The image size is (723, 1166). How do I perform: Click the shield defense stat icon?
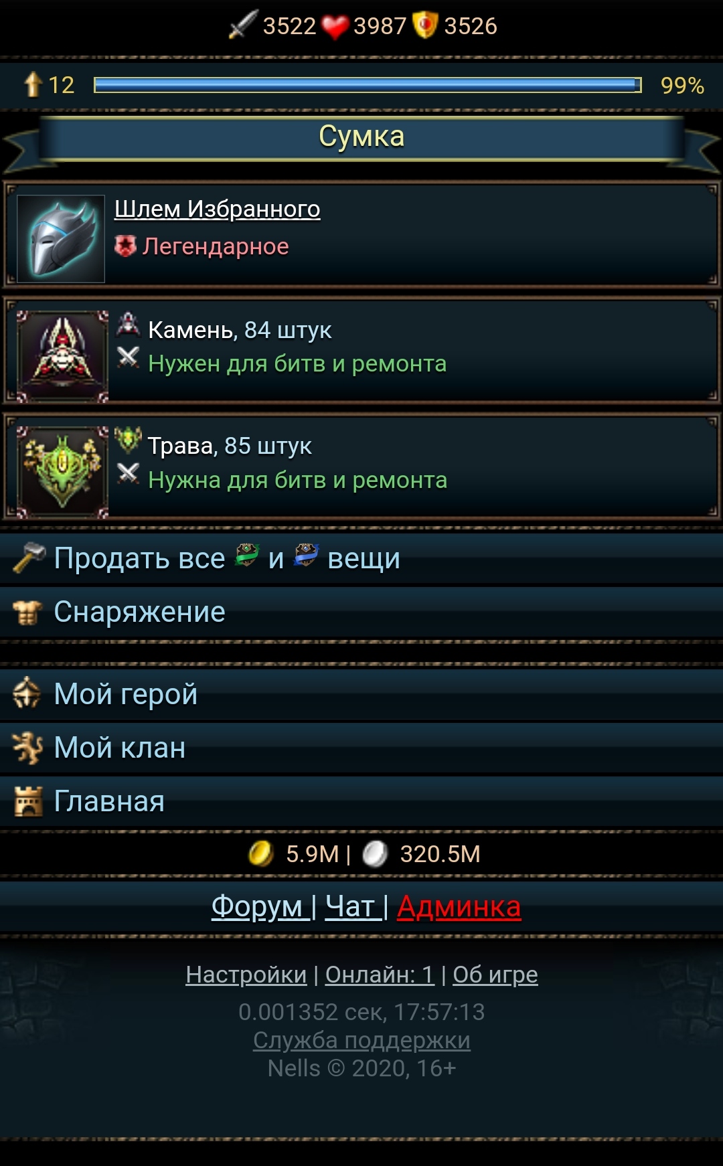click(x=425, y=25)
